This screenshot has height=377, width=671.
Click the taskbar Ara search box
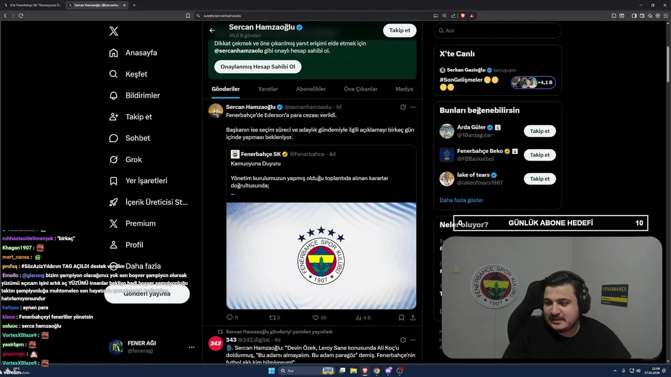point(306,371)
